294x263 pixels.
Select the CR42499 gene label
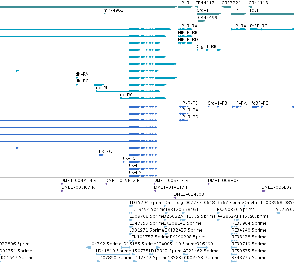click(208, 17)
